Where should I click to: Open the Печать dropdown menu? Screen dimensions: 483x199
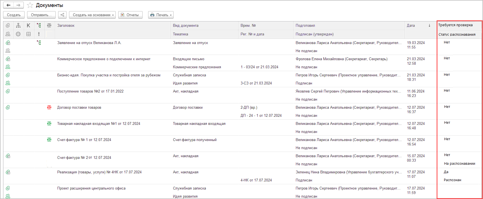161,15
